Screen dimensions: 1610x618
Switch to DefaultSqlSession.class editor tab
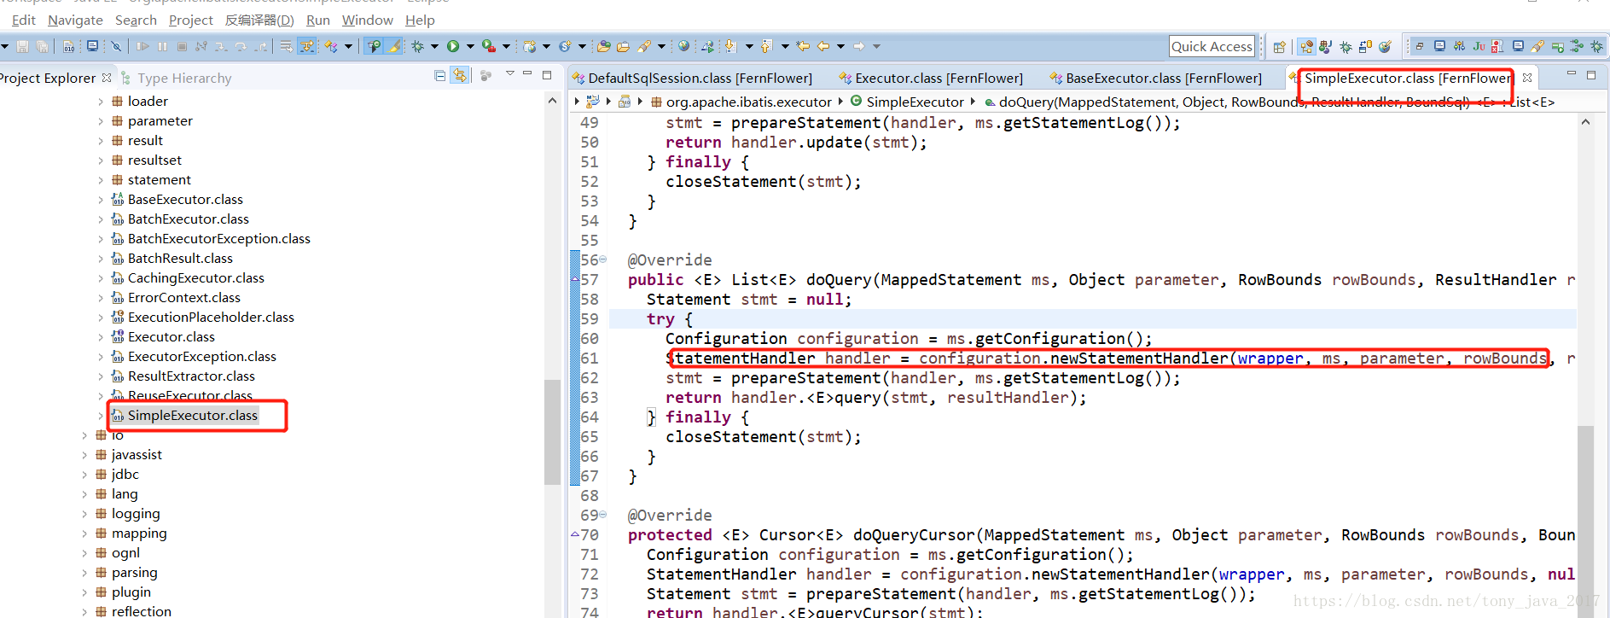pos(693,78)
